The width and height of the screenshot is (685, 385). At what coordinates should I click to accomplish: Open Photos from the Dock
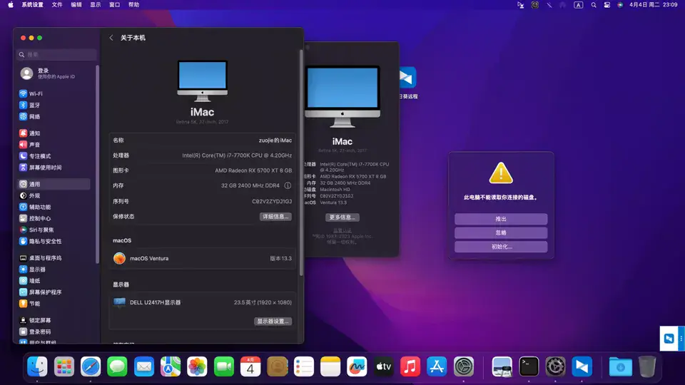pyautogui.click(x=197, y=366)
